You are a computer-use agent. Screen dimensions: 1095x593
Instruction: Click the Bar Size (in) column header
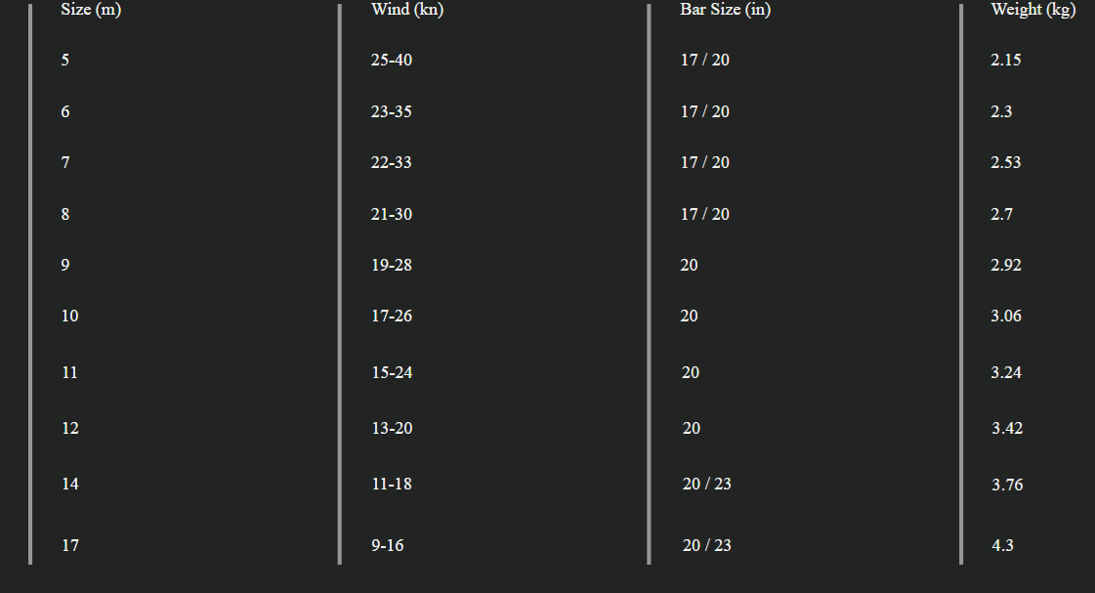[725, 10]
